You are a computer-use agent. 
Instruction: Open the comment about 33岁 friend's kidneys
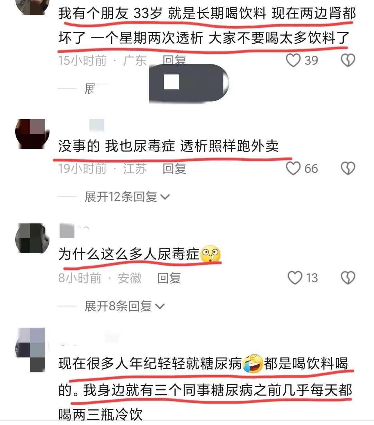click(207, 26)
